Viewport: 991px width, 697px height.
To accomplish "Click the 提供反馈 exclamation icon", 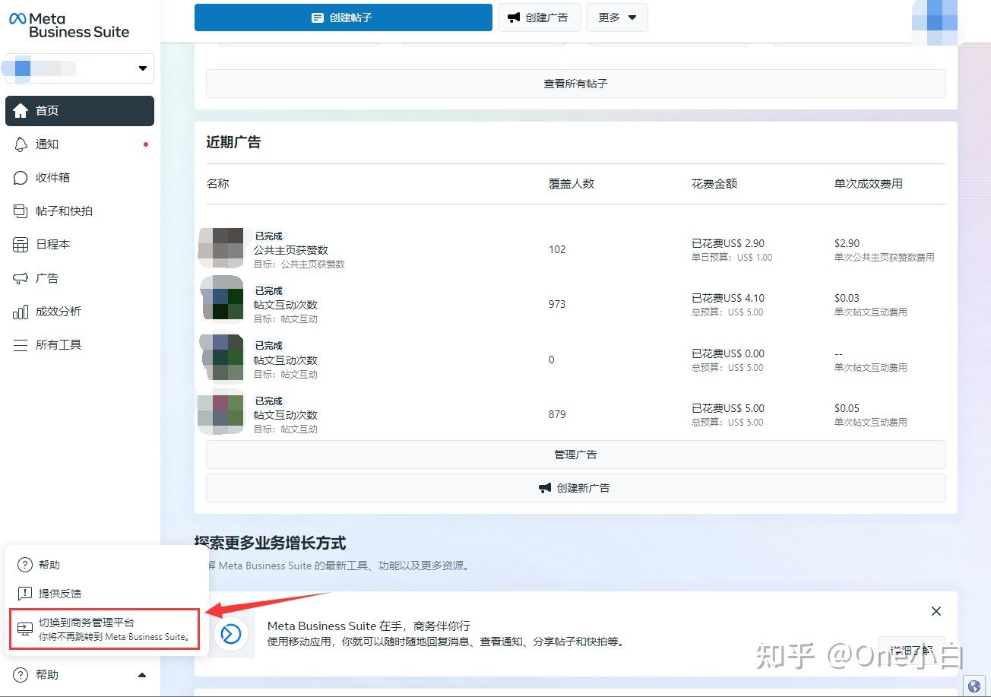I will (x=25, y=594).
